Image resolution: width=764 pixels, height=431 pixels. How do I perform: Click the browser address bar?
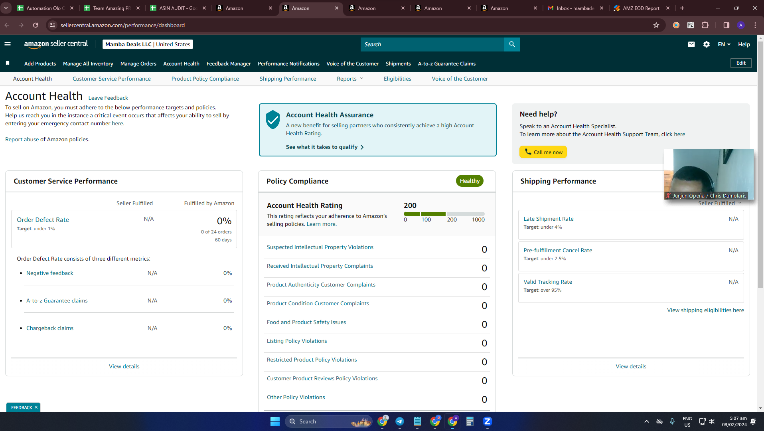point(355,25)
